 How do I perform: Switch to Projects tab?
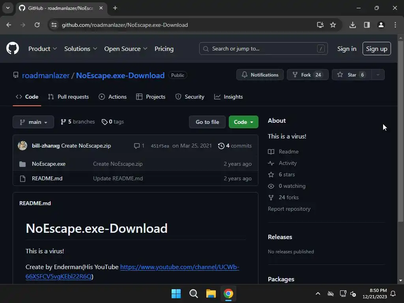(151, 97)
